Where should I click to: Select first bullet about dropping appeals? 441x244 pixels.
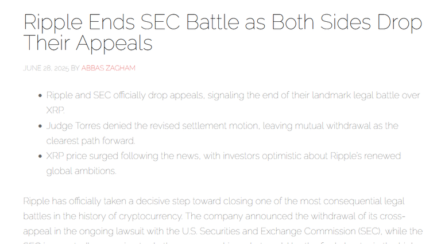[233, 103]
